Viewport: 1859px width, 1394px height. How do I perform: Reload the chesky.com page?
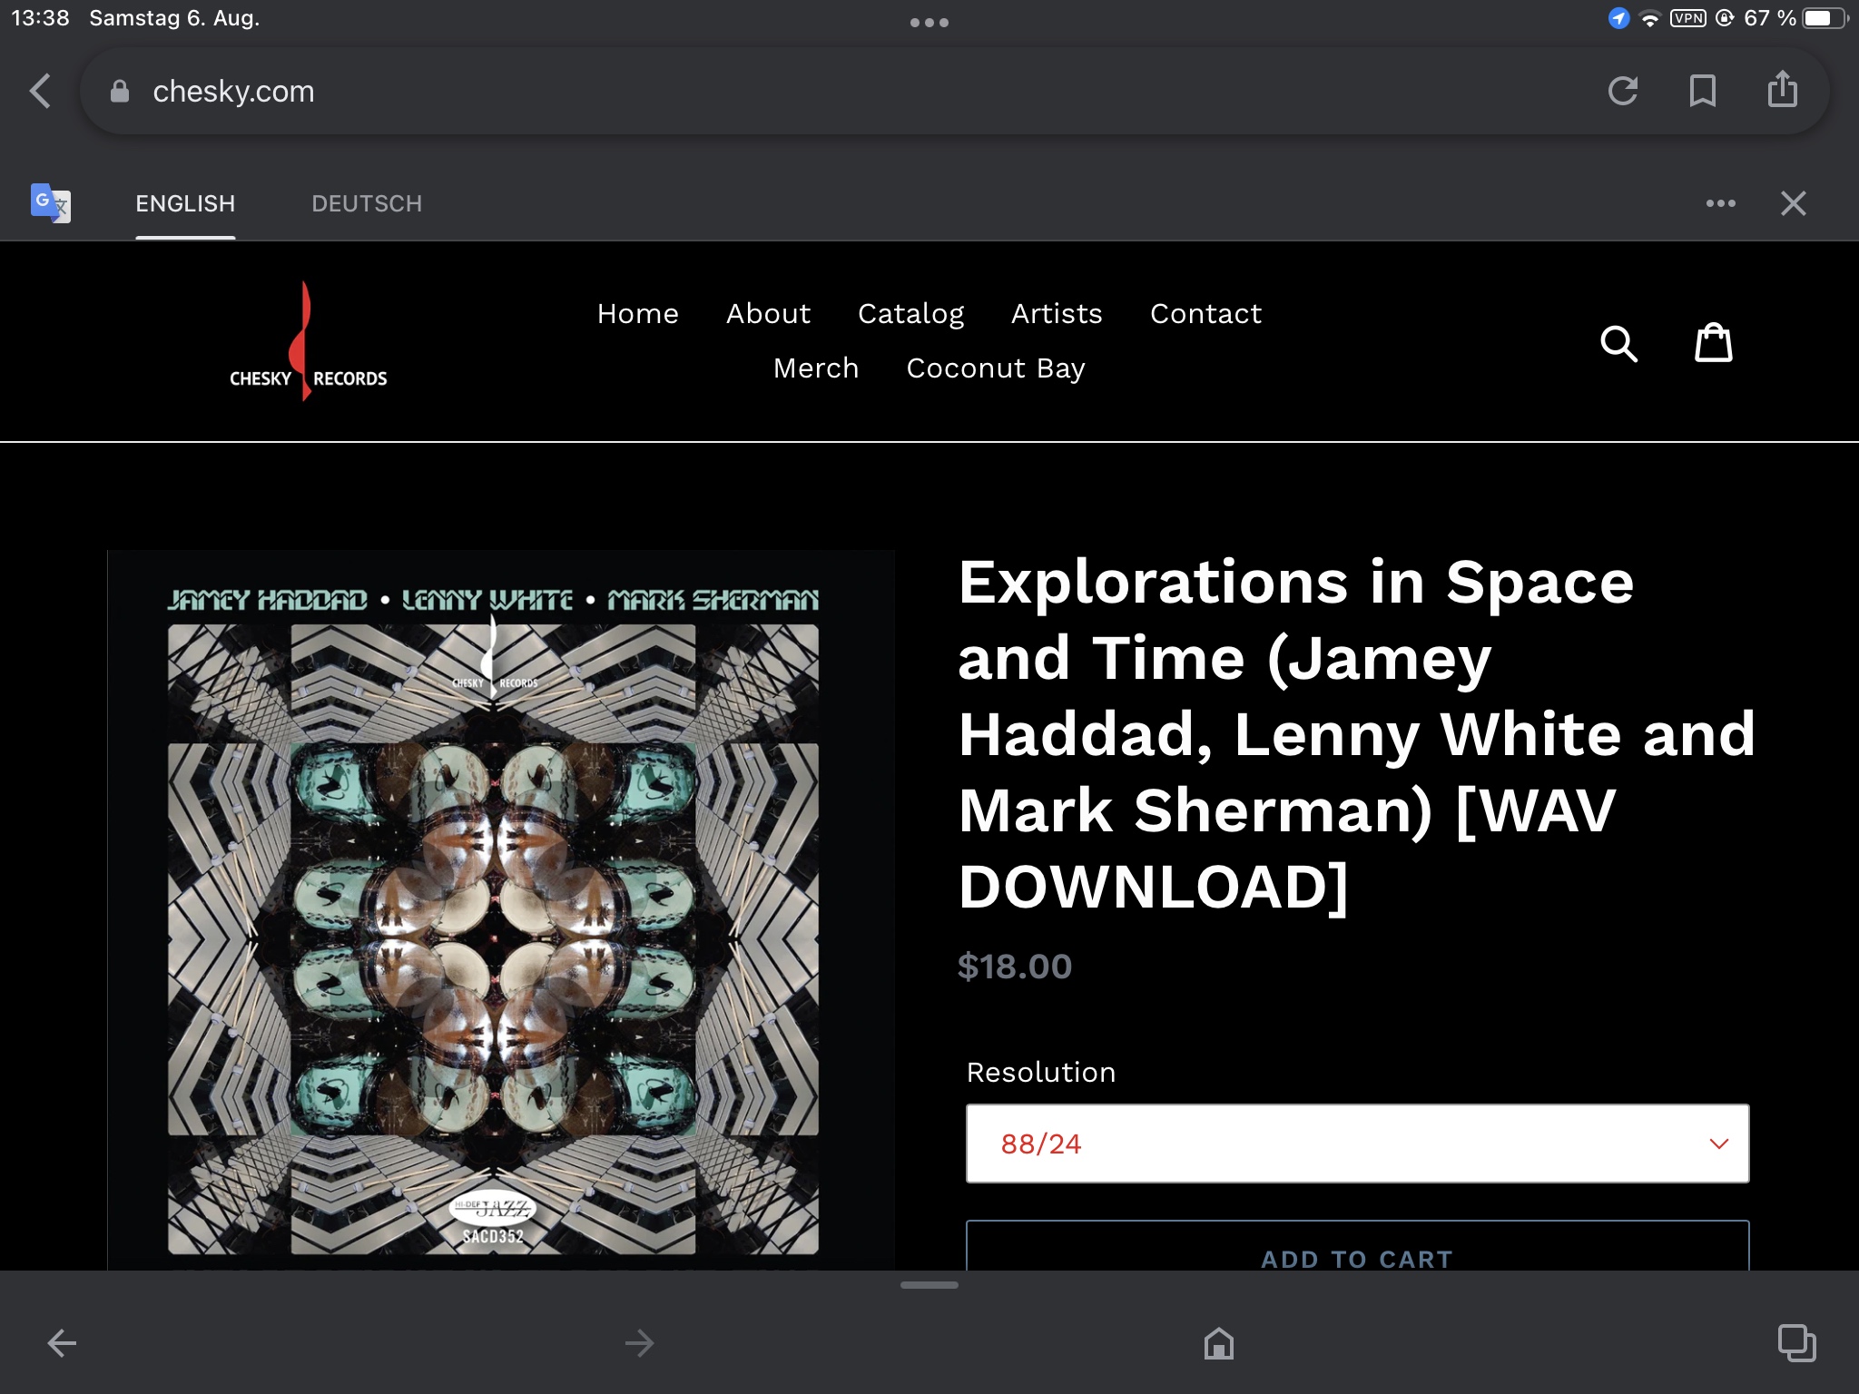point(1623,91)
